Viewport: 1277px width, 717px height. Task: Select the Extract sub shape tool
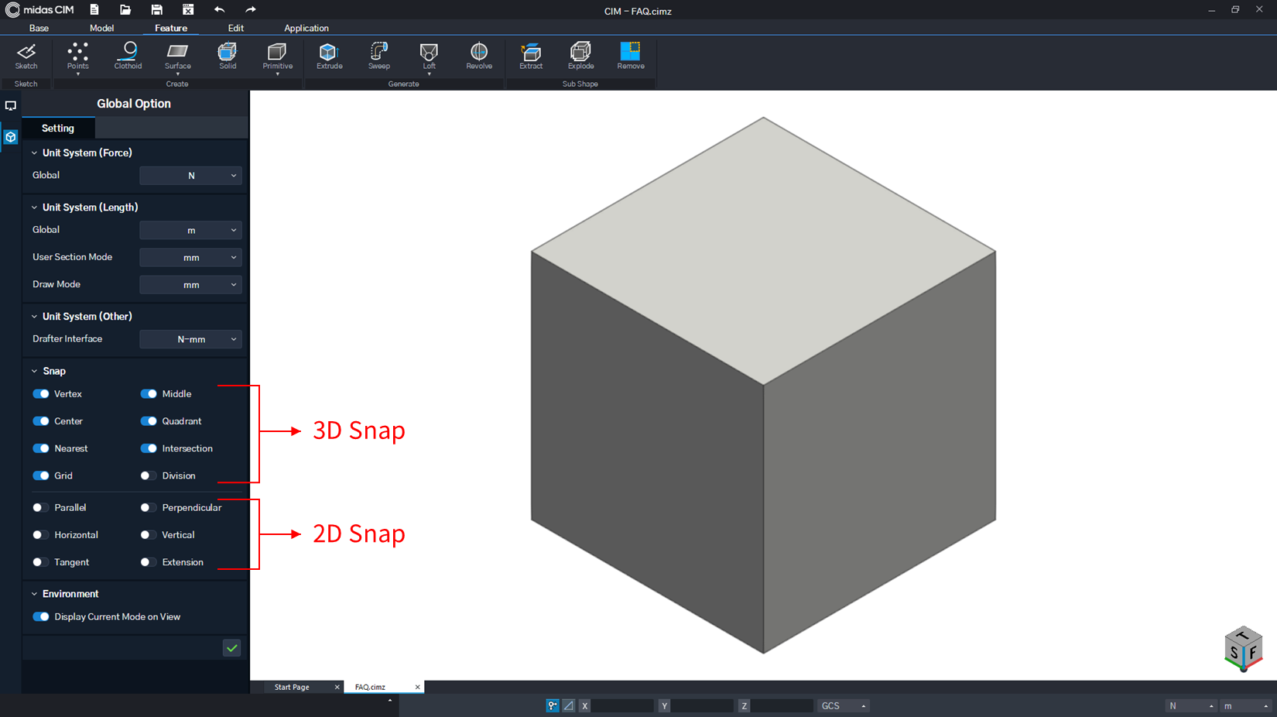coord(531,56)
